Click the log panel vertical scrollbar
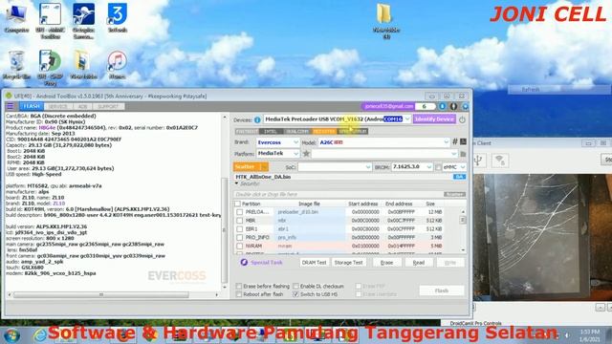The image size is (612, 344). tap(225, 202)
